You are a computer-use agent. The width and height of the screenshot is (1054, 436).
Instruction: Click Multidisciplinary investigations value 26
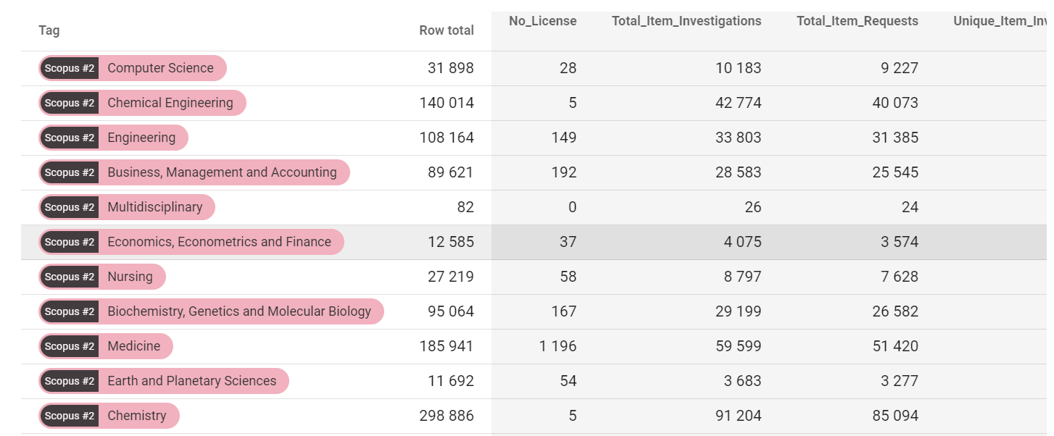pos(753,207)
